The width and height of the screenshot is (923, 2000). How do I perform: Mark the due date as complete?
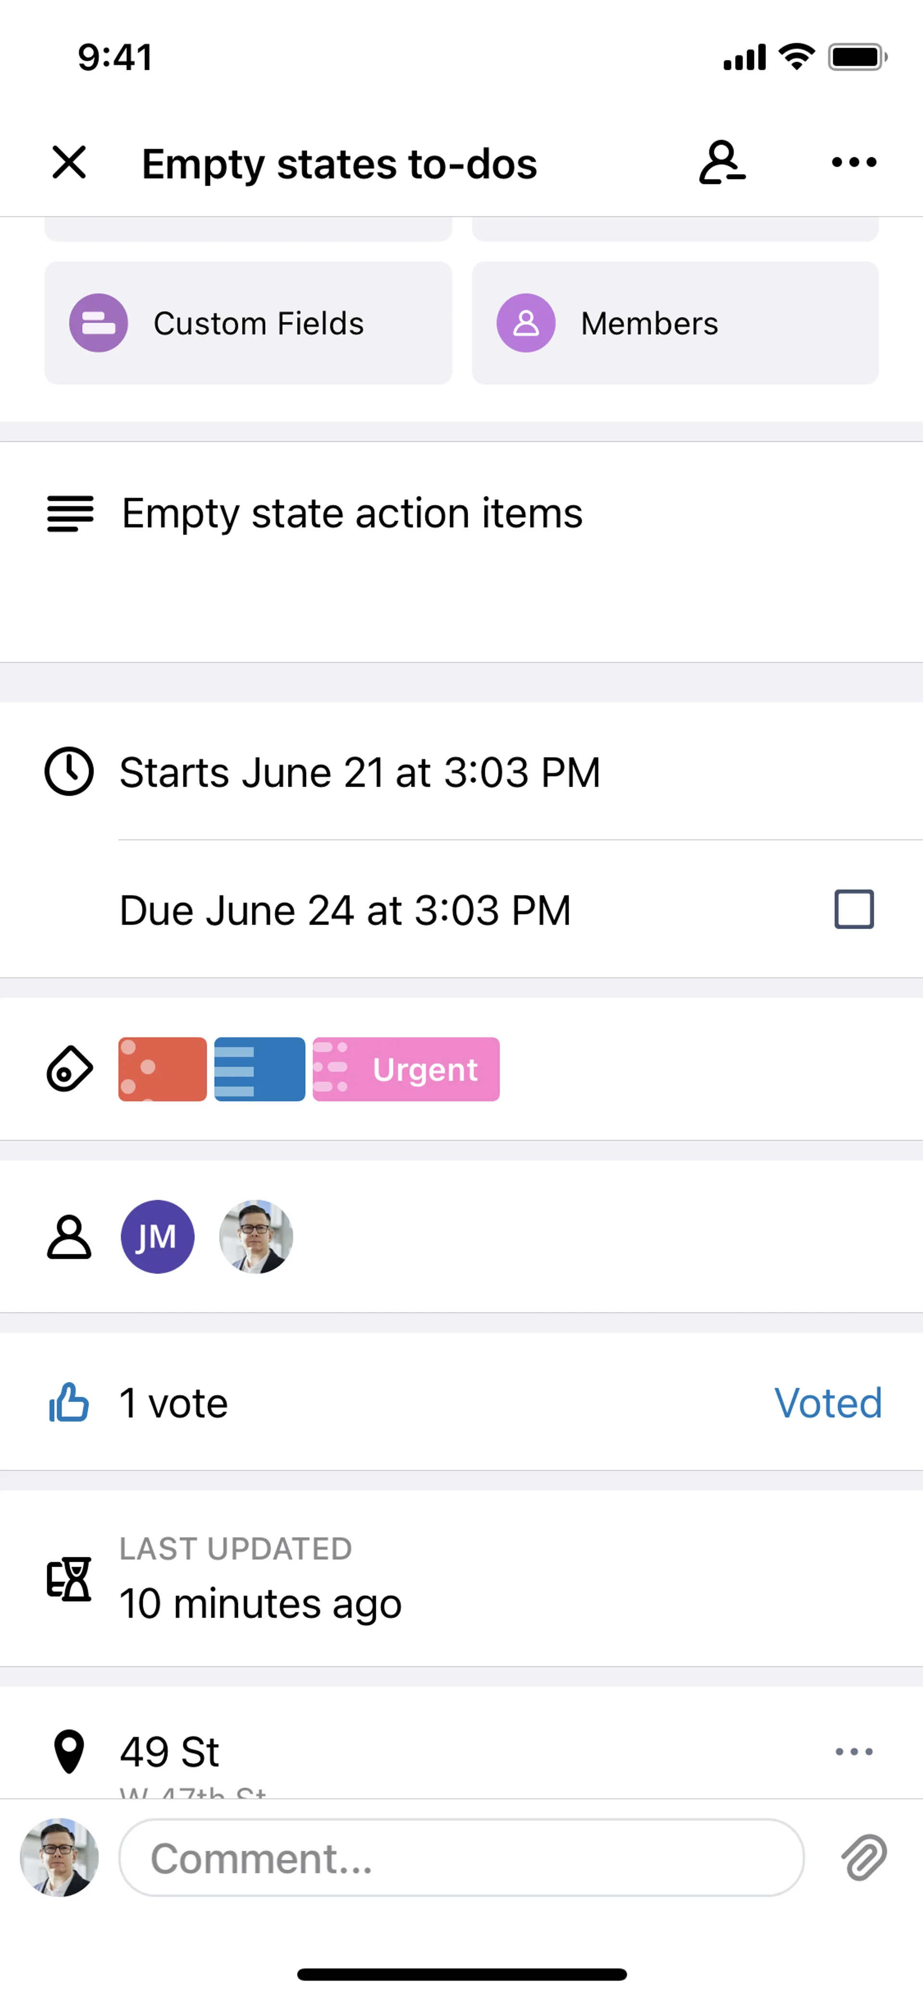(853, 909)
